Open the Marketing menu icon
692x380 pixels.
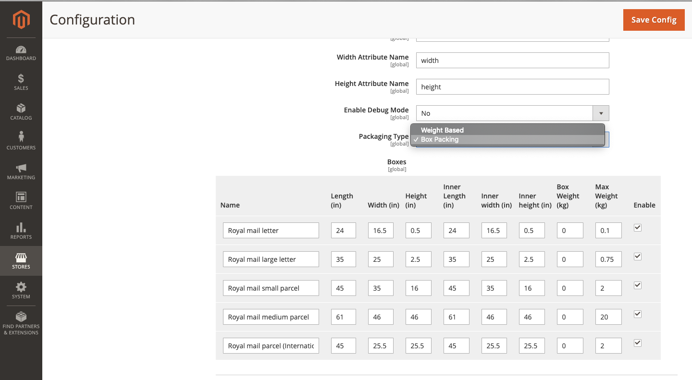pyautogui.click(x=21, y=171)
